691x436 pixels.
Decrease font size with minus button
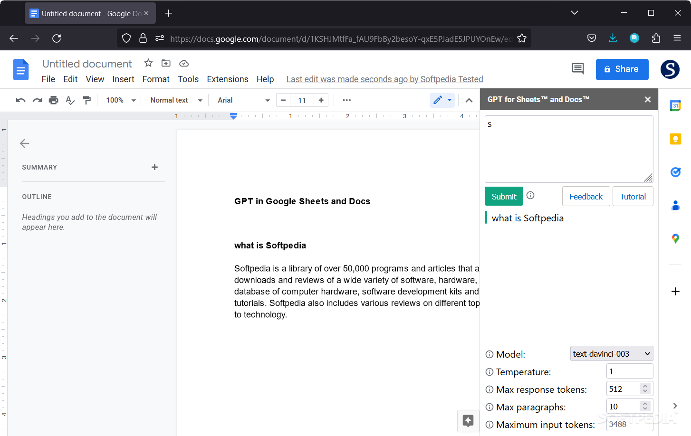(283, 100)
